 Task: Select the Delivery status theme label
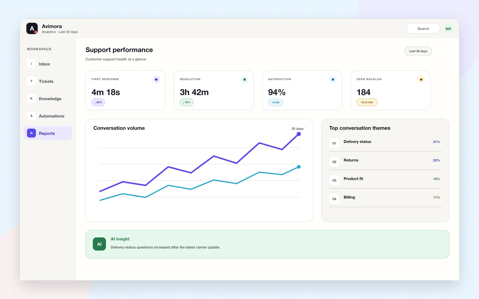pos(357,142)
